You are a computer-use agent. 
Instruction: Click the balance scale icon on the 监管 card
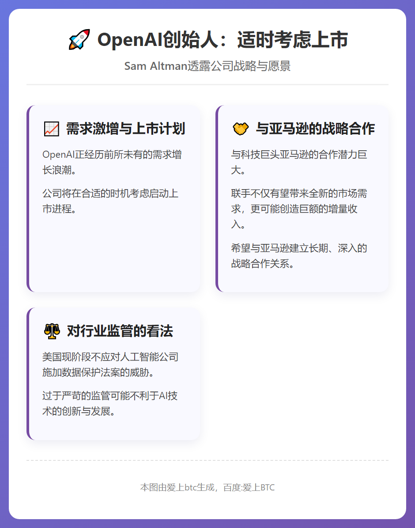(x=52, y=331)
